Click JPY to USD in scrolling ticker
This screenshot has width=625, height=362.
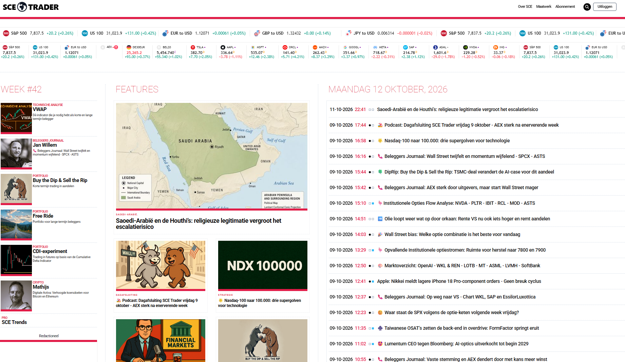click(389, 33)
